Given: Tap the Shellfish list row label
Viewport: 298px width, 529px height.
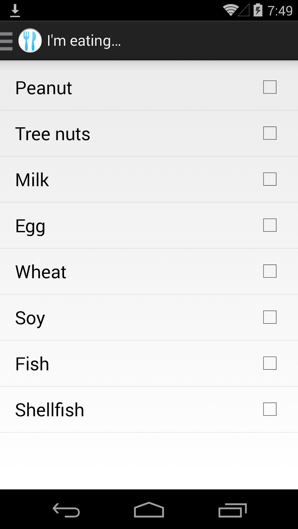Looking at the screenshot, I should coord(50,410).
